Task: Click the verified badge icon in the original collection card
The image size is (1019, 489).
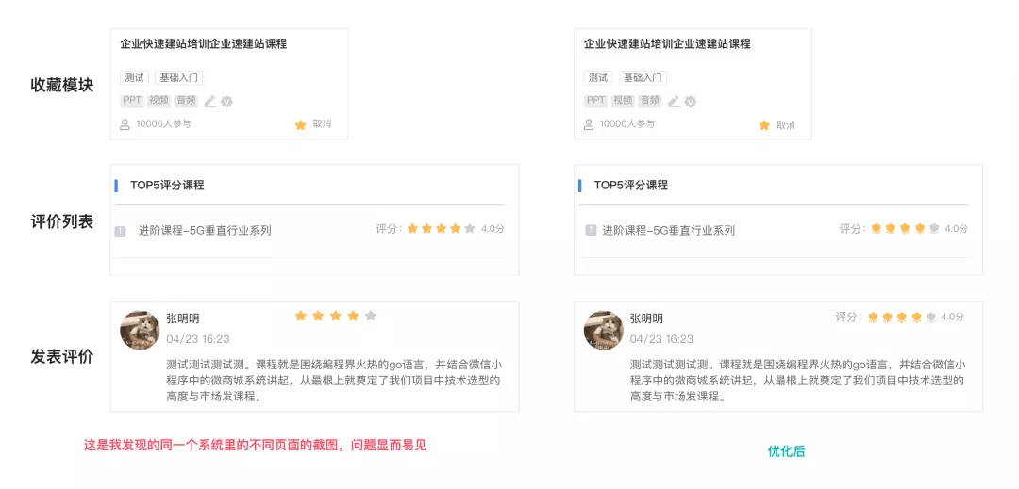Action: (x=226, y=101)
